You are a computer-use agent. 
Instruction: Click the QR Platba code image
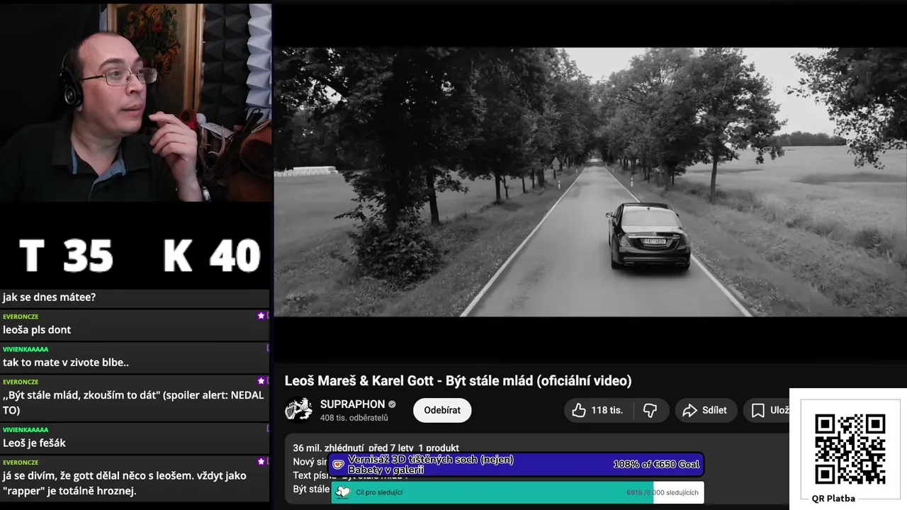click(x=849, y=450)
